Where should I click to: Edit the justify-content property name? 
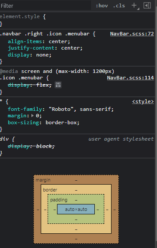[31, 48]
